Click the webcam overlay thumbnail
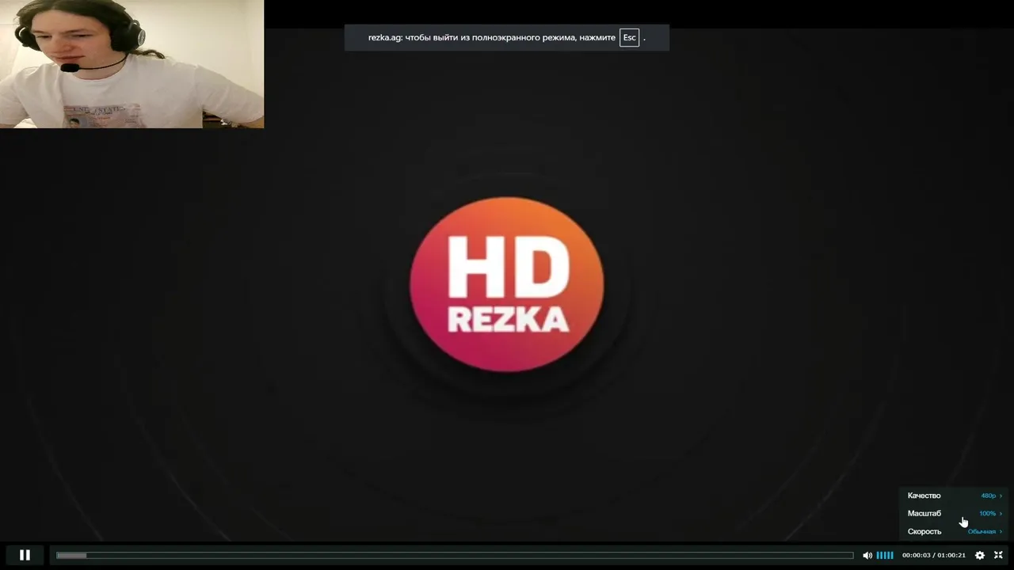 click(132, 64)
